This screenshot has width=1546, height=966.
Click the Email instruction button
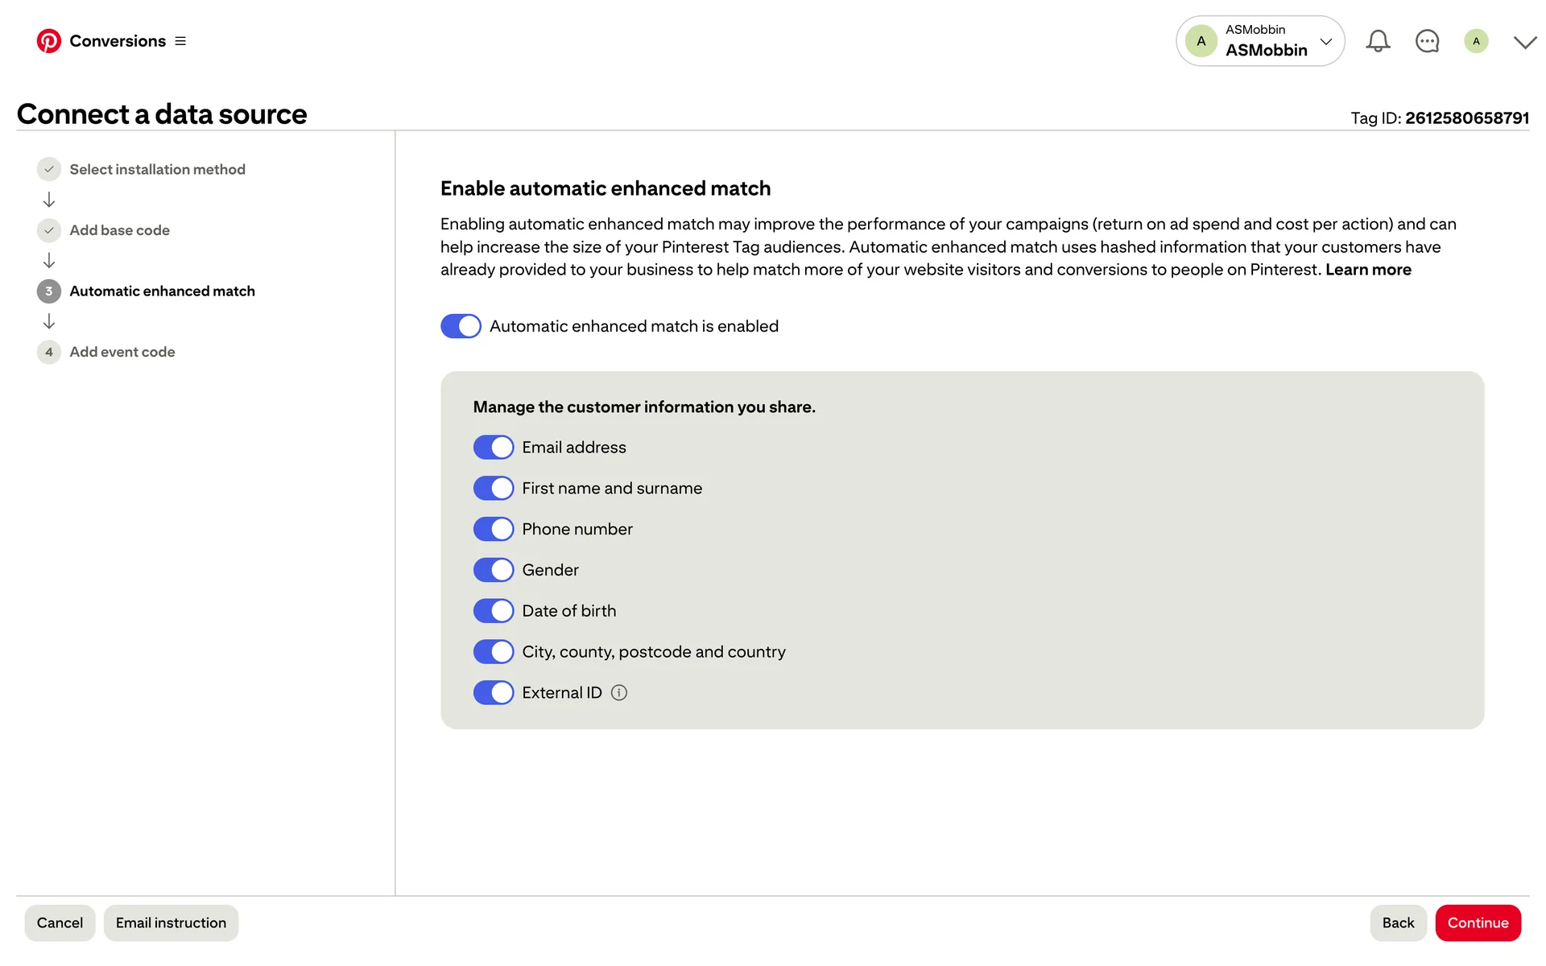(171, 923)
